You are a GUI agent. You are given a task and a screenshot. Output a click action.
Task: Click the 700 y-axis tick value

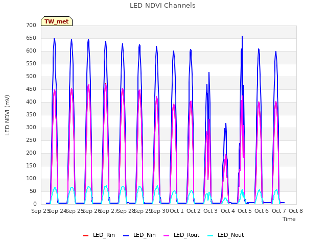31,25
